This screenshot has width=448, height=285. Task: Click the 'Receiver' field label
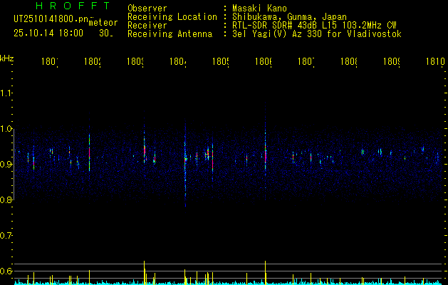click(147, 26)
